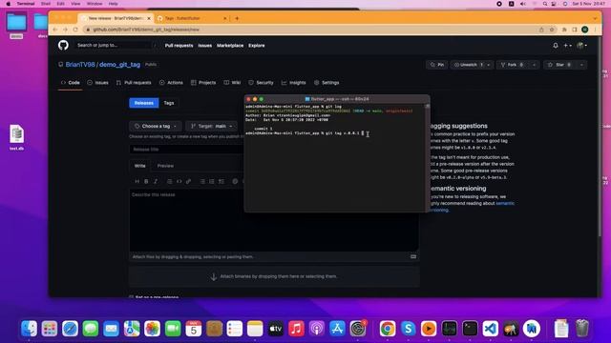Open Skype from the dock
Viewport: 611px width, 343px height.
[408, 329]
